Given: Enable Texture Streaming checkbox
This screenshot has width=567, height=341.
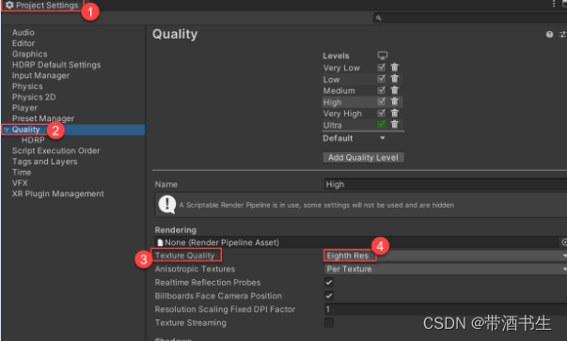Looking at the screenshot, I should click(329, 322).
